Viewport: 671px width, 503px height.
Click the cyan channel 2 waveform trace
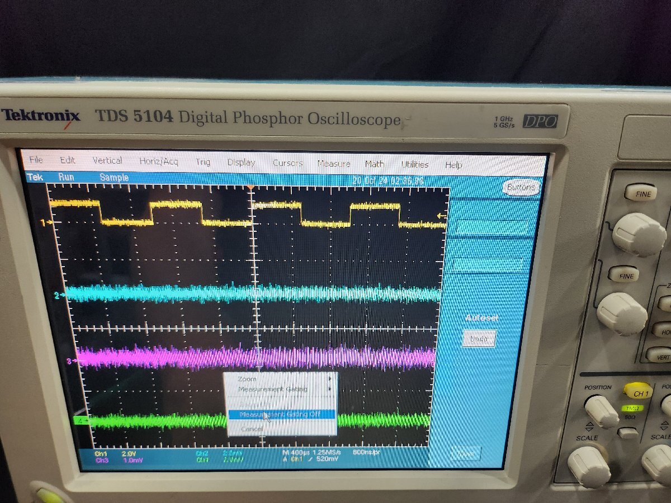[x=254, y=294]
